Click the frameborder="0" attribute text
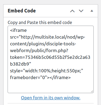The height and width of the screenshot is (105, 101). tap(28, 77)
